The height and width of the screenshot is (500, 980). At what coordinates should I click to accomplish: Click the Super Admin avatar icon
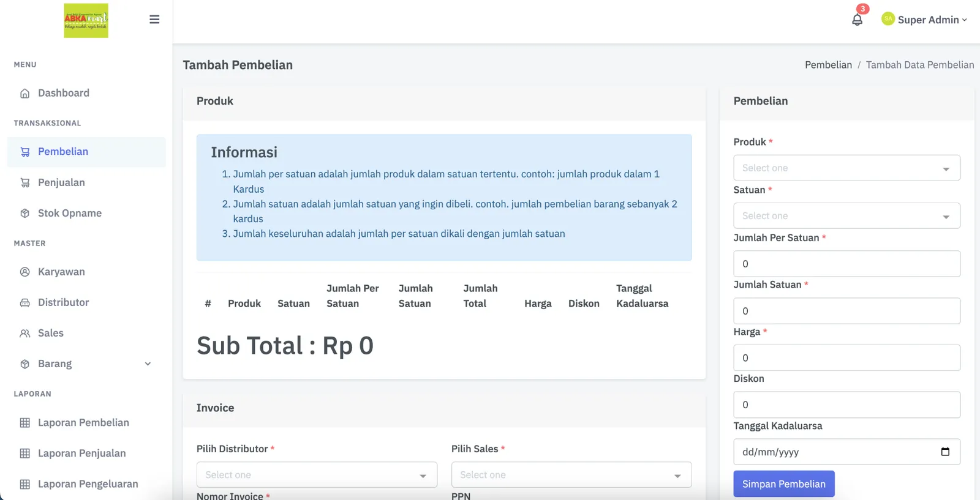tap(888, 19)
